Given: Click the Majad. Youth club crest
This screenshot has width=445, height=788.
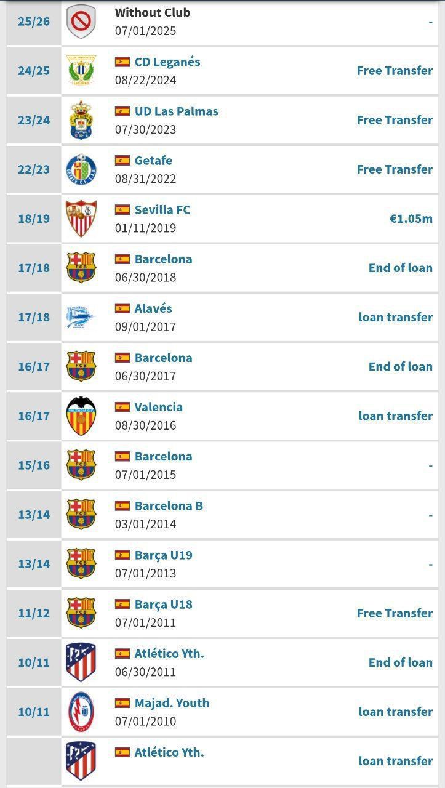Looking at the screenshot, I should click(81, 712).
